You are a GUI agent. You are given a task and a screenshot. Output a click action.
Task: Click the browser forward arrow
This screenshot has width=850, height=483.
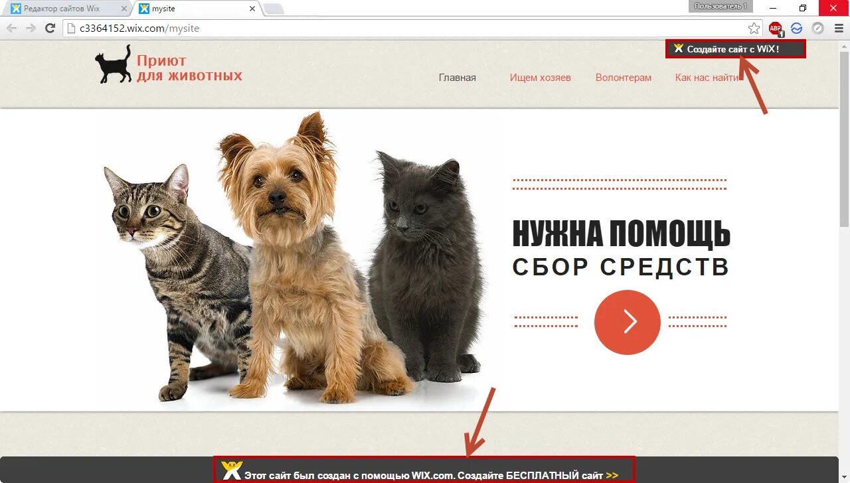31,28
